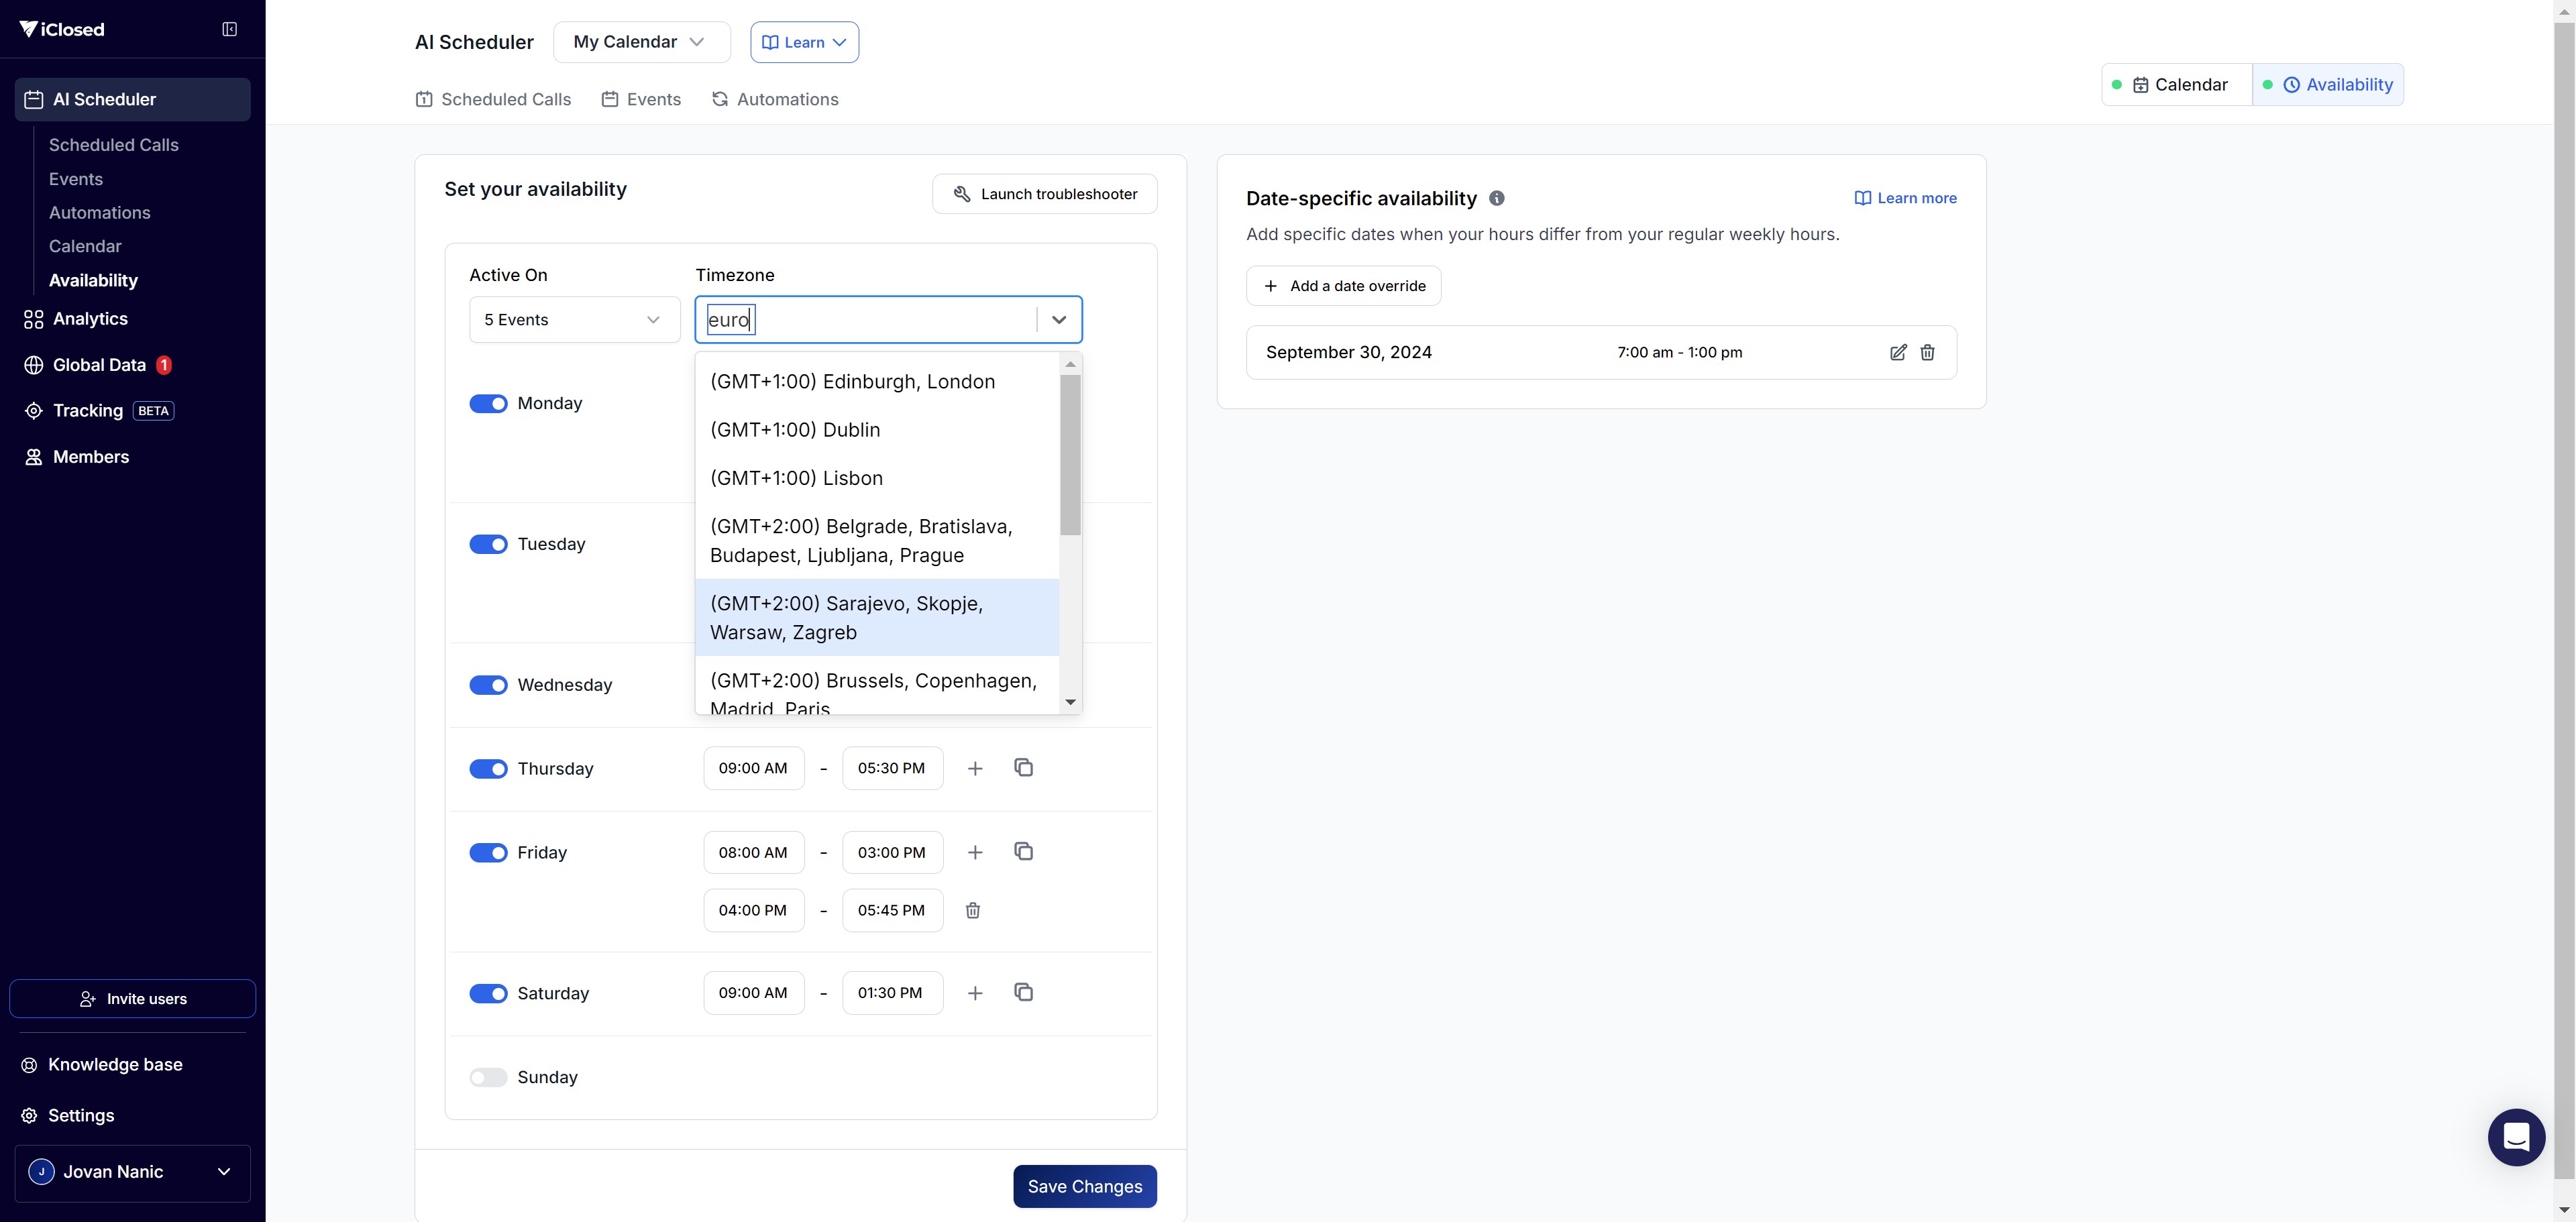Delete September 30, 2024 date override
Screen dimensions: 2576x1222
pos(1927,352)
